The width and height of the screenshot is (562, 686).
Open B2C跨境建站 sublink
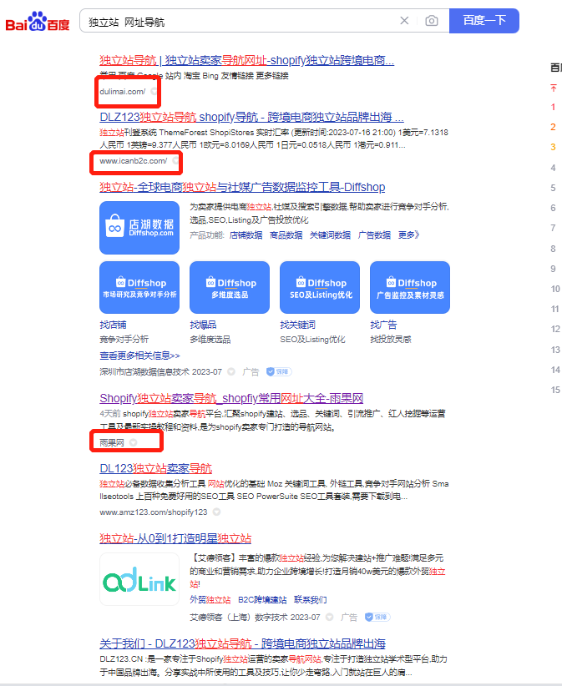click(x=262, y=600)
